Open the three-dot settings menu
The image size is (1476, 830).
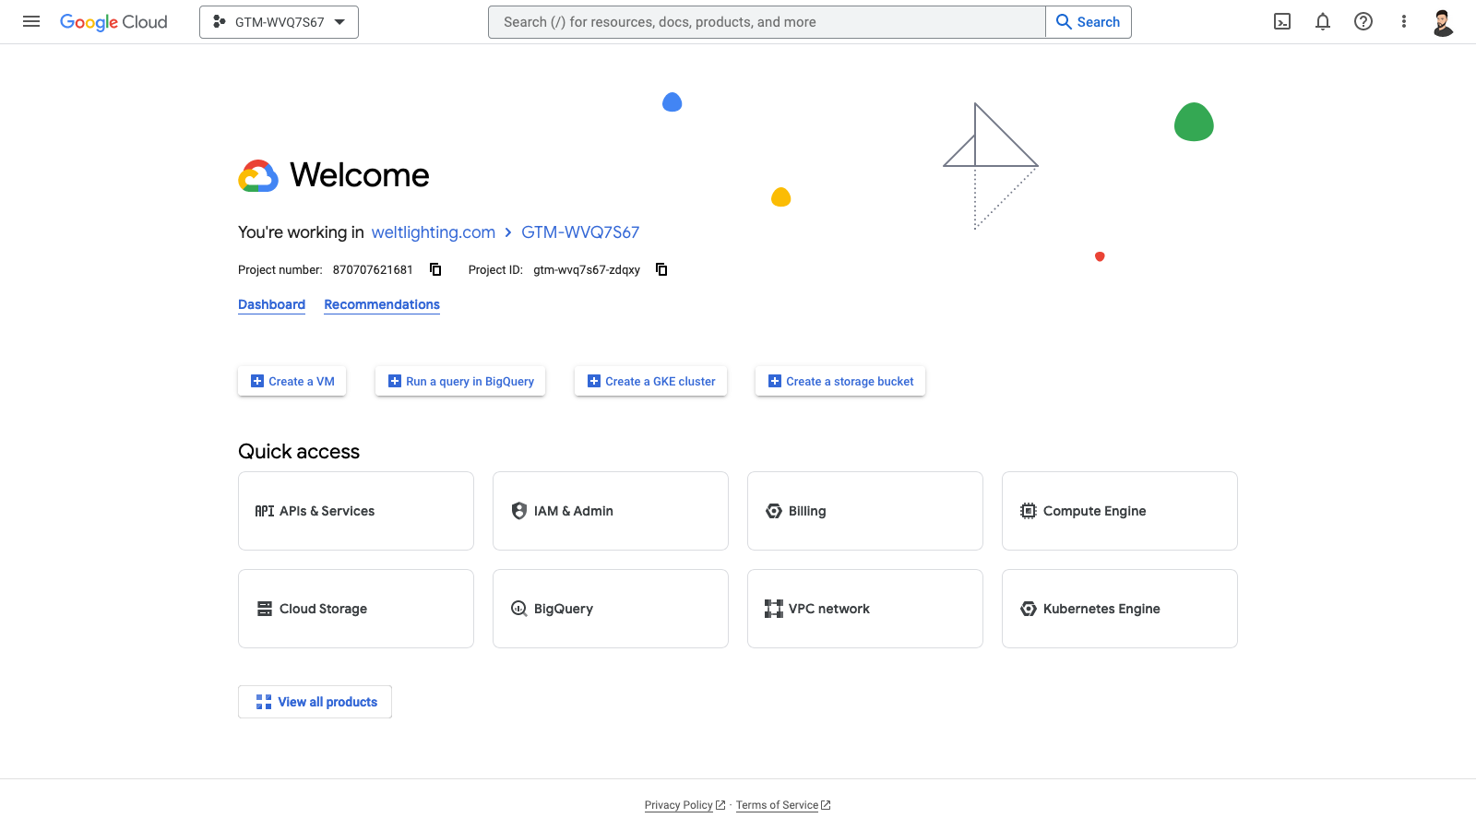click(x=1404, y=21)
